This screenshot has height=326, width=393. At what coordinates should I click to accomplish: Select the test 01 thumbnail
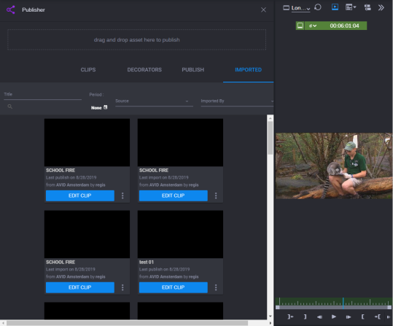click(180, 234)
